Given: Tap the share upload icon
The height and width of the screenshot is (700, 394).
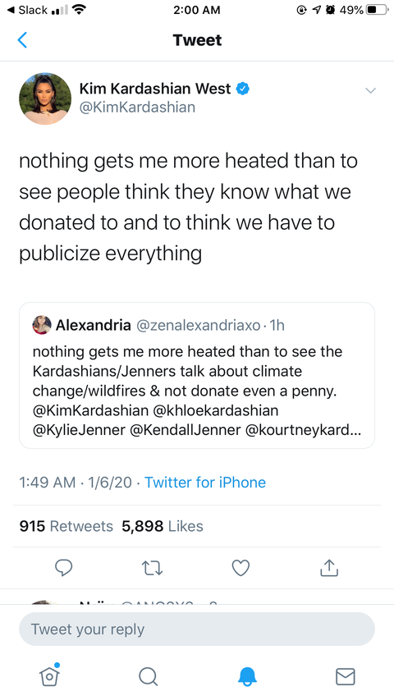Looking at the screenshot, I should point(329,567).
